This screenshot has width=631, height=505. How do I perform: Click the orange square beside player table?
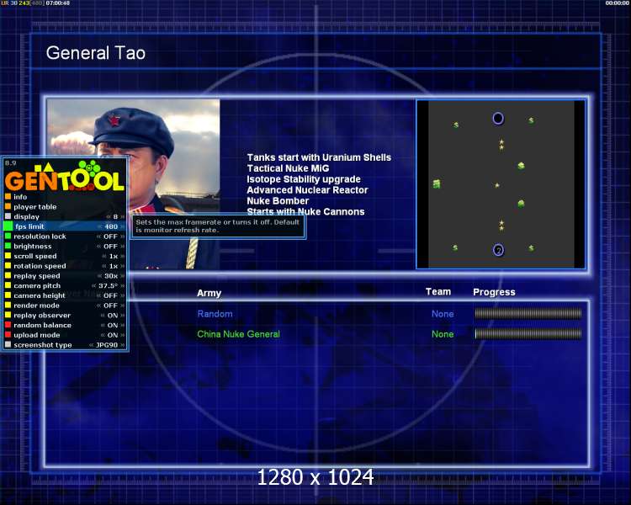pyautogui.click(x=8, y=206)
